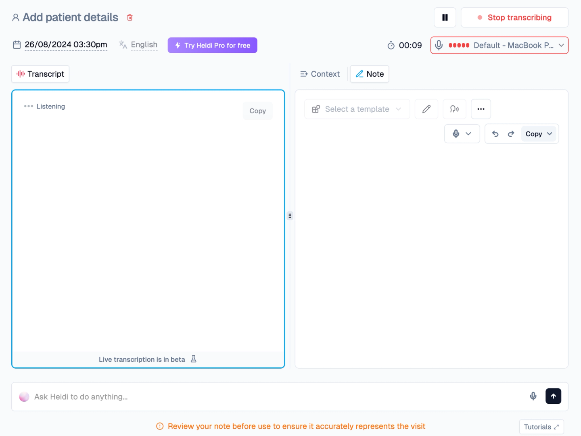Delete session using the red trash icon
Viewport: 581px width, 436px height.
coord(130,17)
